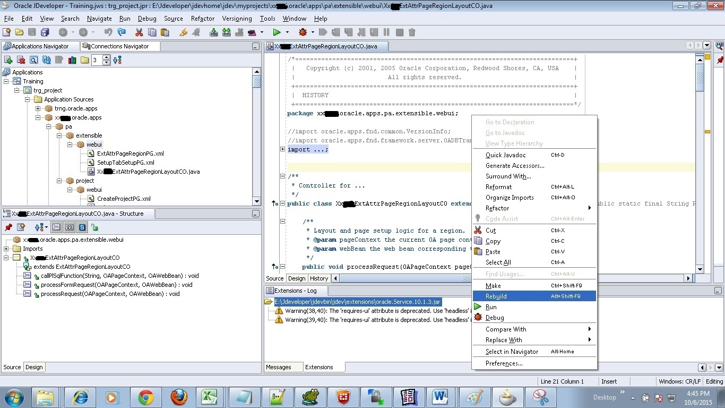
Task: Click the Redo arrow toolbar icon
Action: click(122, 32)
